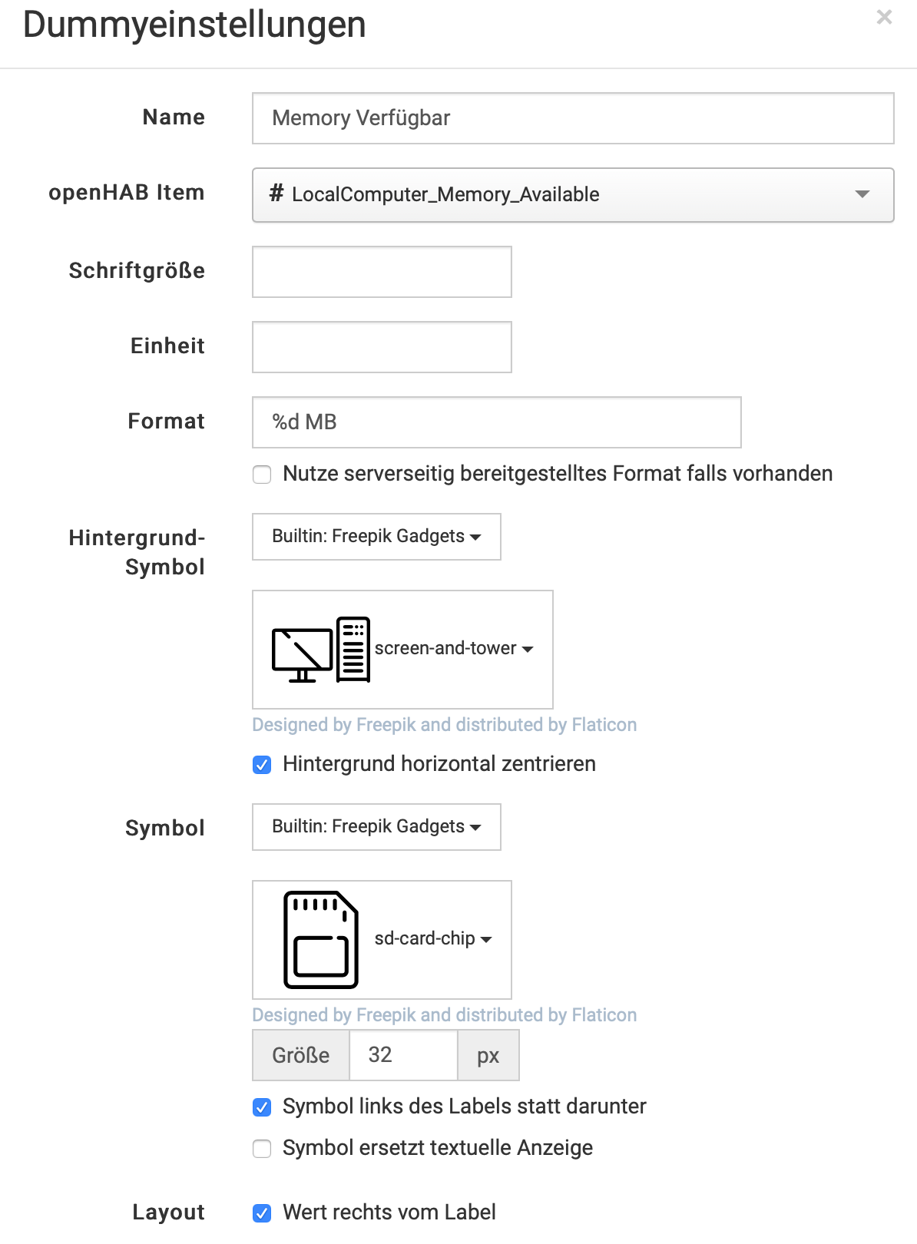Click the screen-and-tower computer icon
This screenshot has width=917, height=1244.
pos(321,650)
